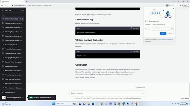The width and height of the screenshot is (190, 106).
Task: Select the ChatGPT browser tab
Action: pos(12,1)
